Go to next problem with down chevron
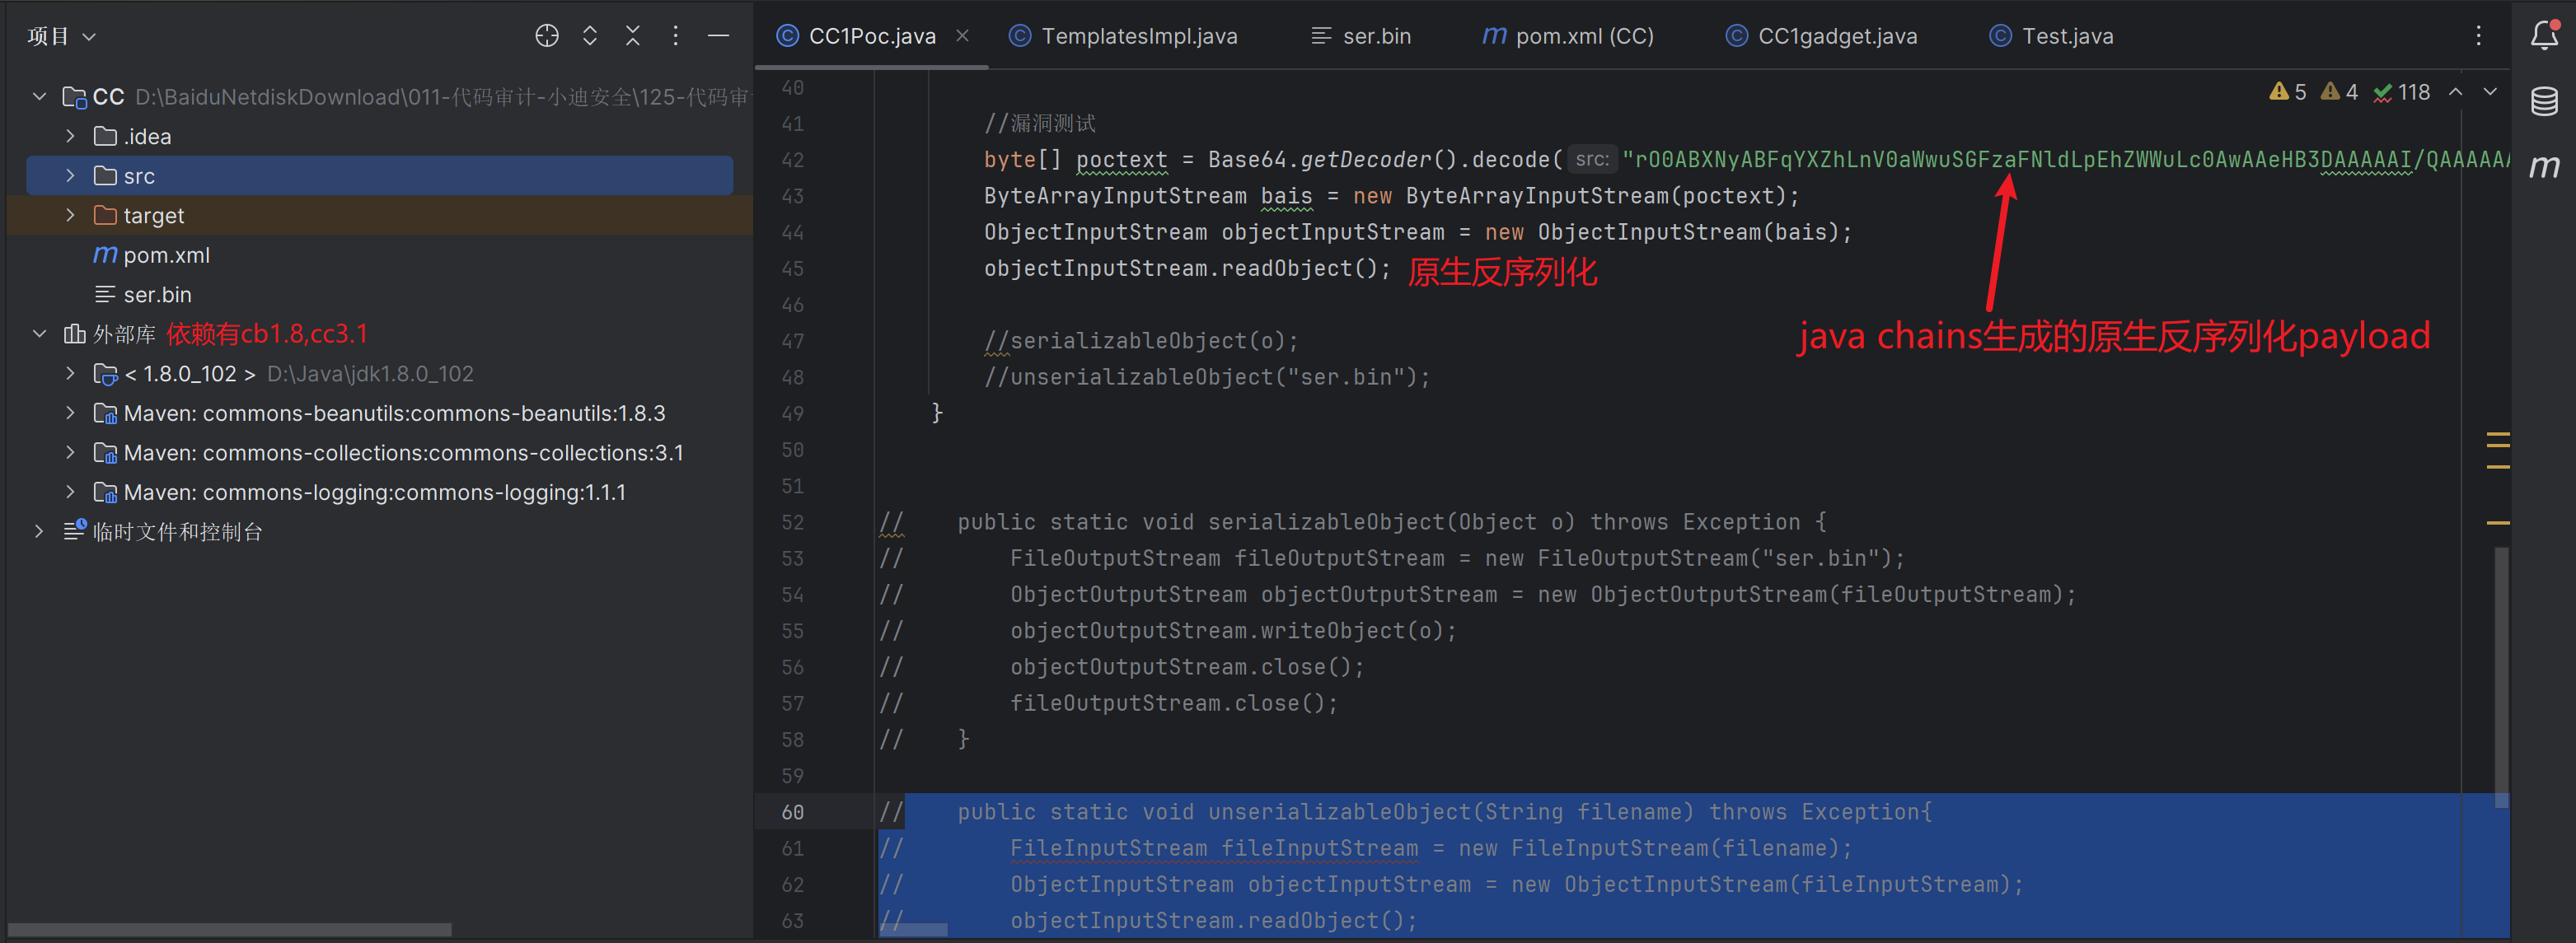 (2490, 92)
